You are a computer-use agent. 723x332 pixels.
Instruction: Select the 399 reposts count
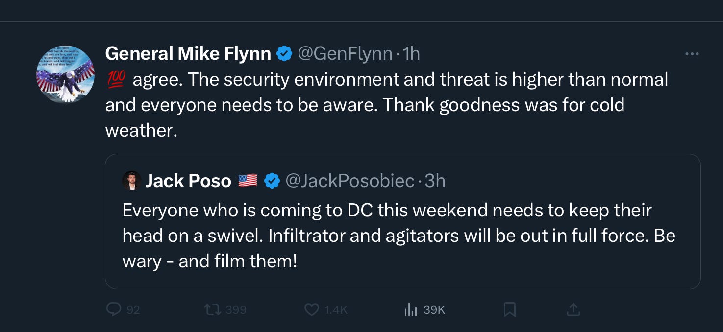tap(236, 310)
